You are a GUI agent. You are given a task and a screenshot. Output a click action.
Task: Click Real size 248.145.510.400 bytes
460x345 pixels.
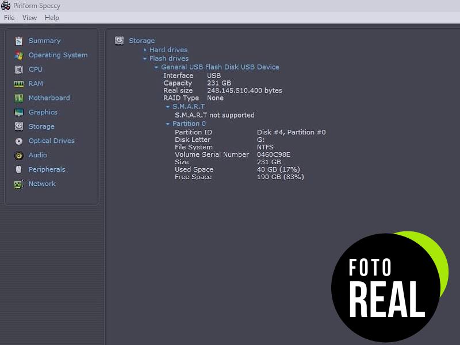(x=245, y=91)
